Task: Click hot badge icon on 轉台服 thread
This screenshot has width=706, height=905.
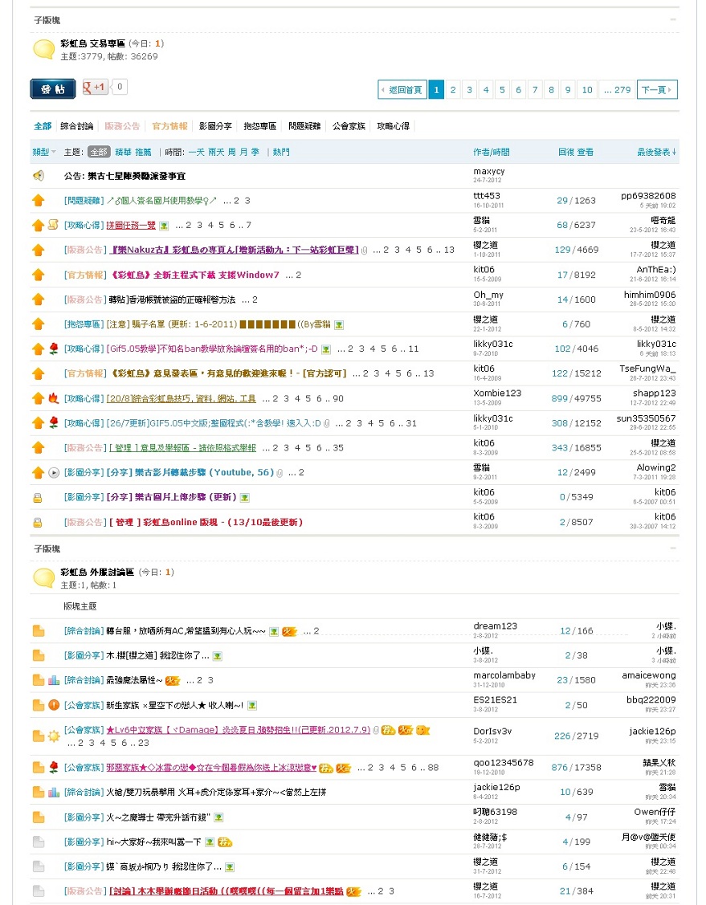Action: click(x=289, y=631)
